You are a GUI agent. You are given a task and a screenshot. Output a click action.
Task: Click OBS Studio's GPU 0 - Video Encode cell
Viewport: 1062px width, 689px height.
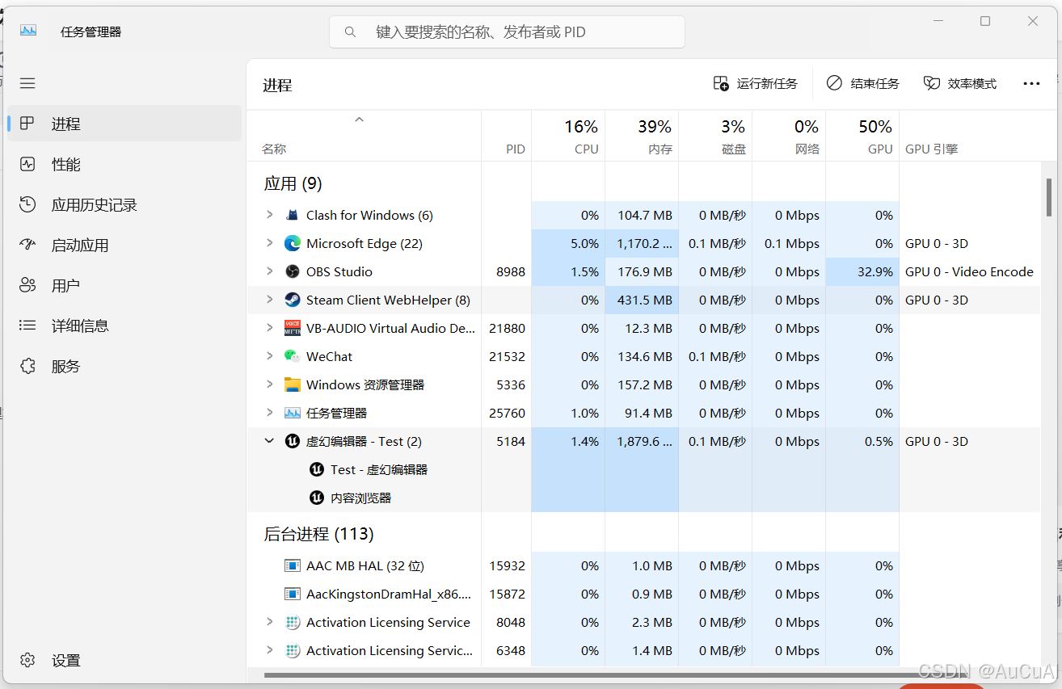tap(969, 271)
